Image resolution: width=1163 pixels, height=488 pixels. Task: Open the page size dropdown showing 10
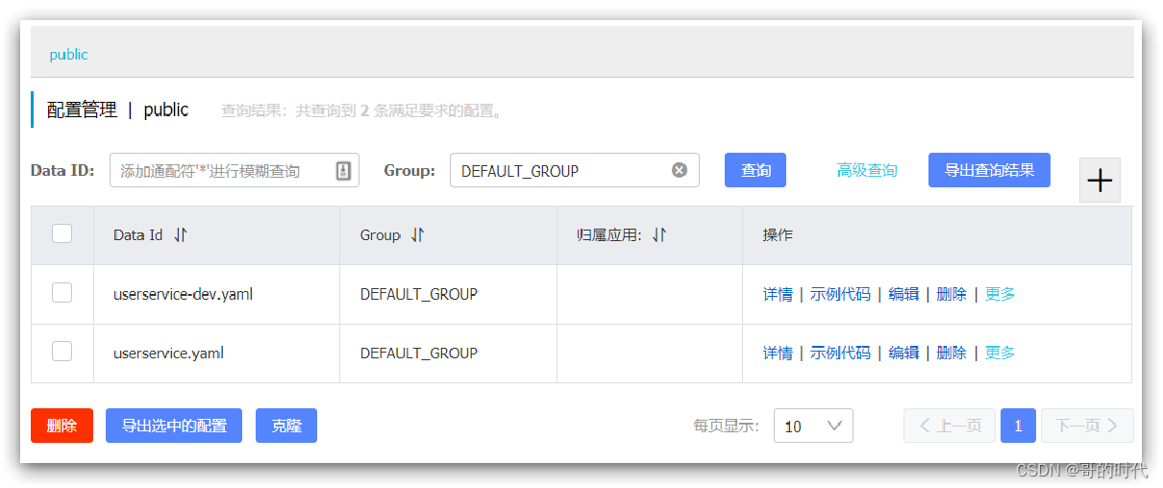coord(812,426)
